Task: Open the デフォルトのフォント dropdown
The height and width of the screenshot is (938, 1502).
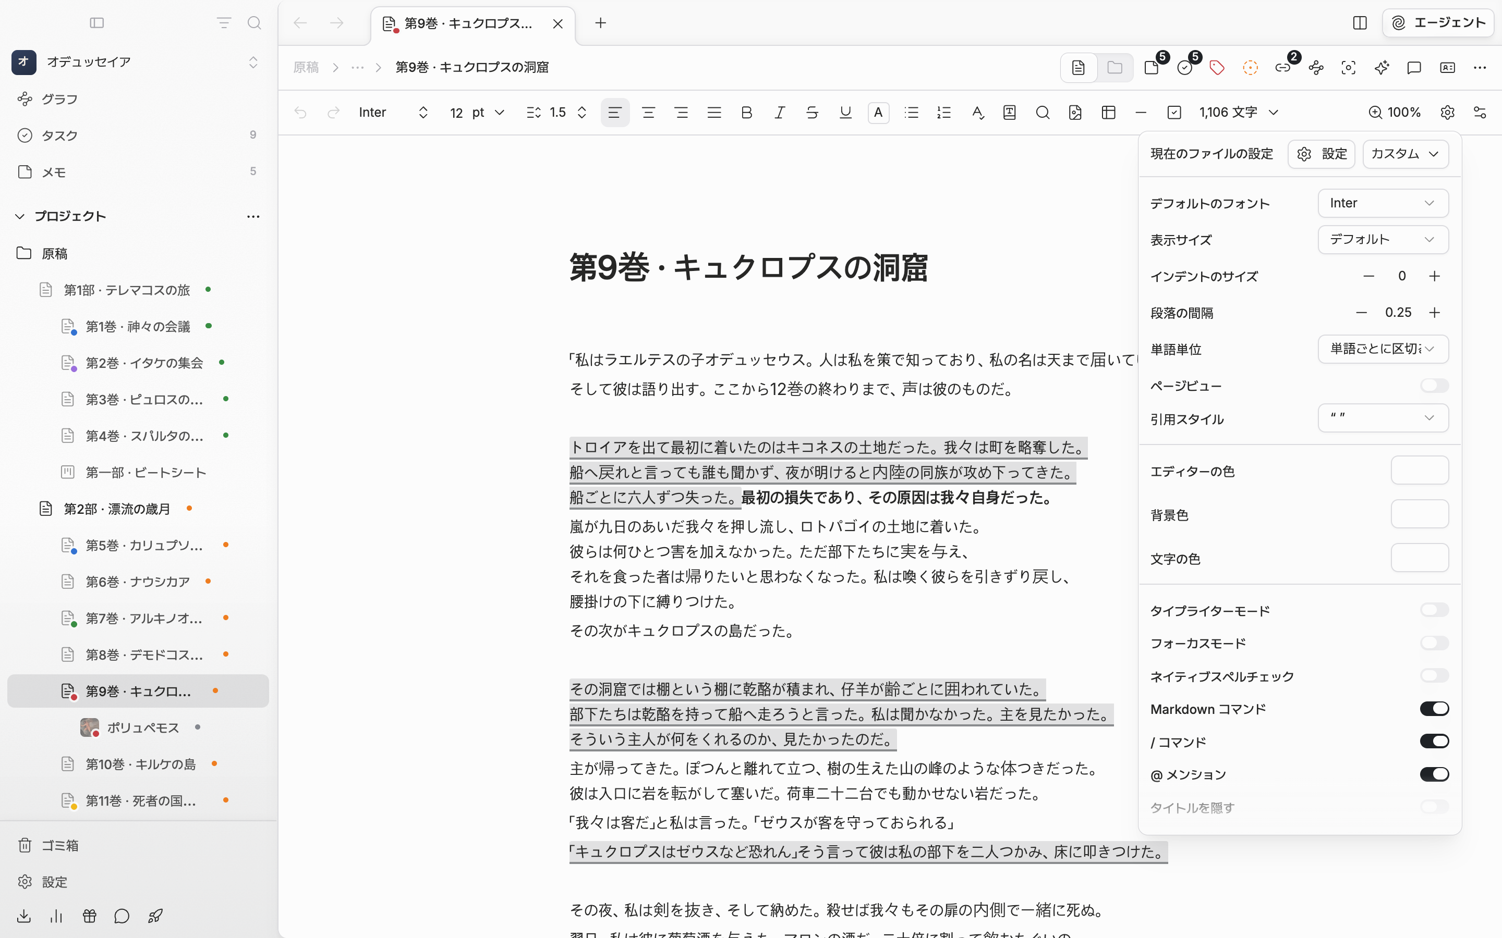Action: (1383, 203)
